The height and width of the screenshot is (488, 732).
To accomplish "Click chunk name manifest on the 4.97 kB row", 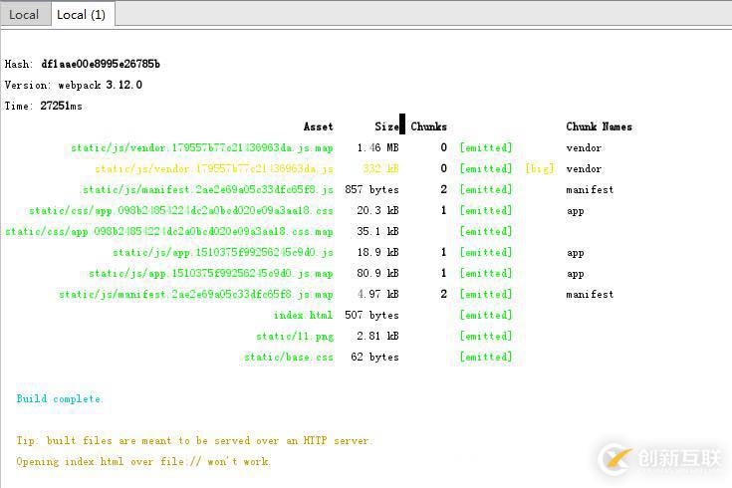I will point(590,294).
